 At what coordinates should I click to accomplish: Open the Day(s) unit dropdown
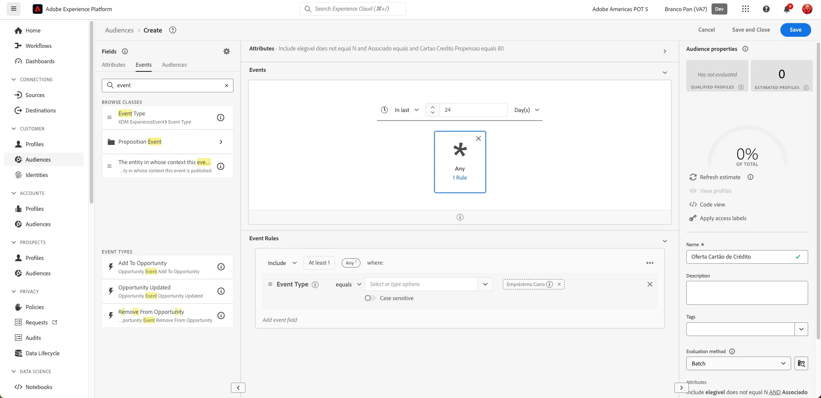pyautogui.click(x=527, y=110)
